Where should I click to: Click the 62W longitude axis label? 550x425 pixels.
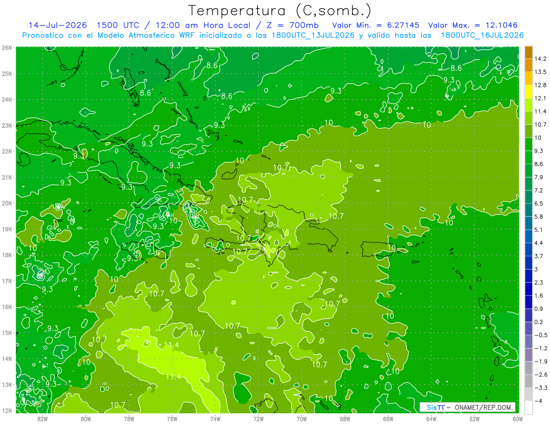474,419
